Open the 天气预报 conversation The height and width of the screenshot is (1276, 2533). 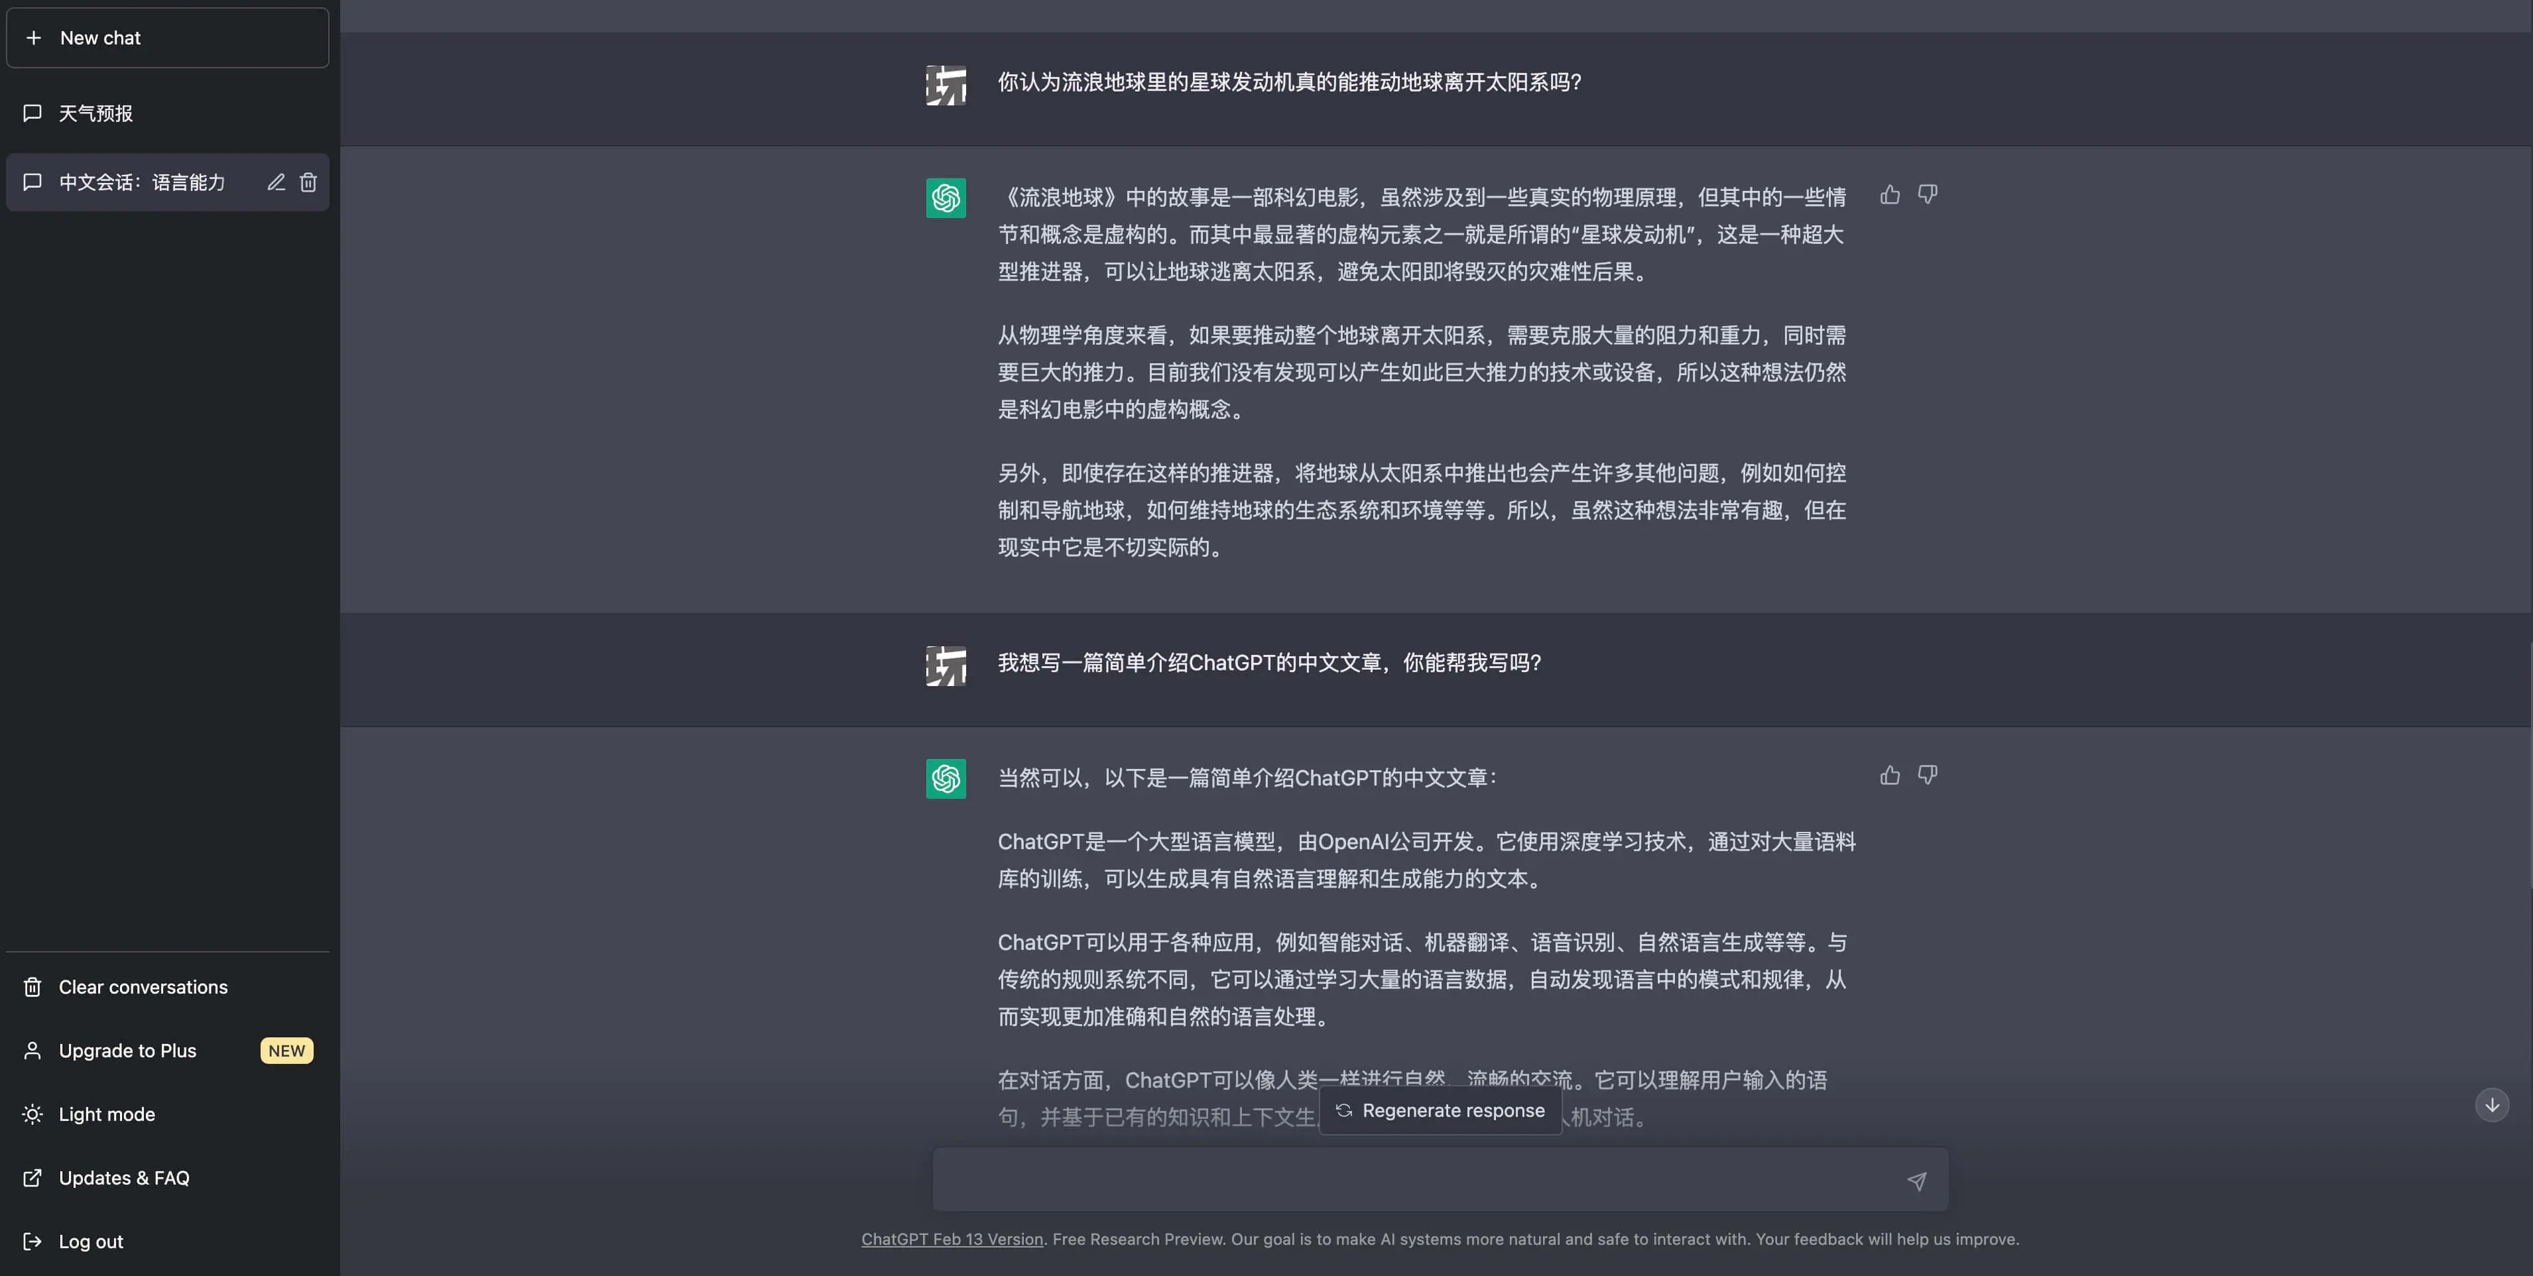coord(167,113)
